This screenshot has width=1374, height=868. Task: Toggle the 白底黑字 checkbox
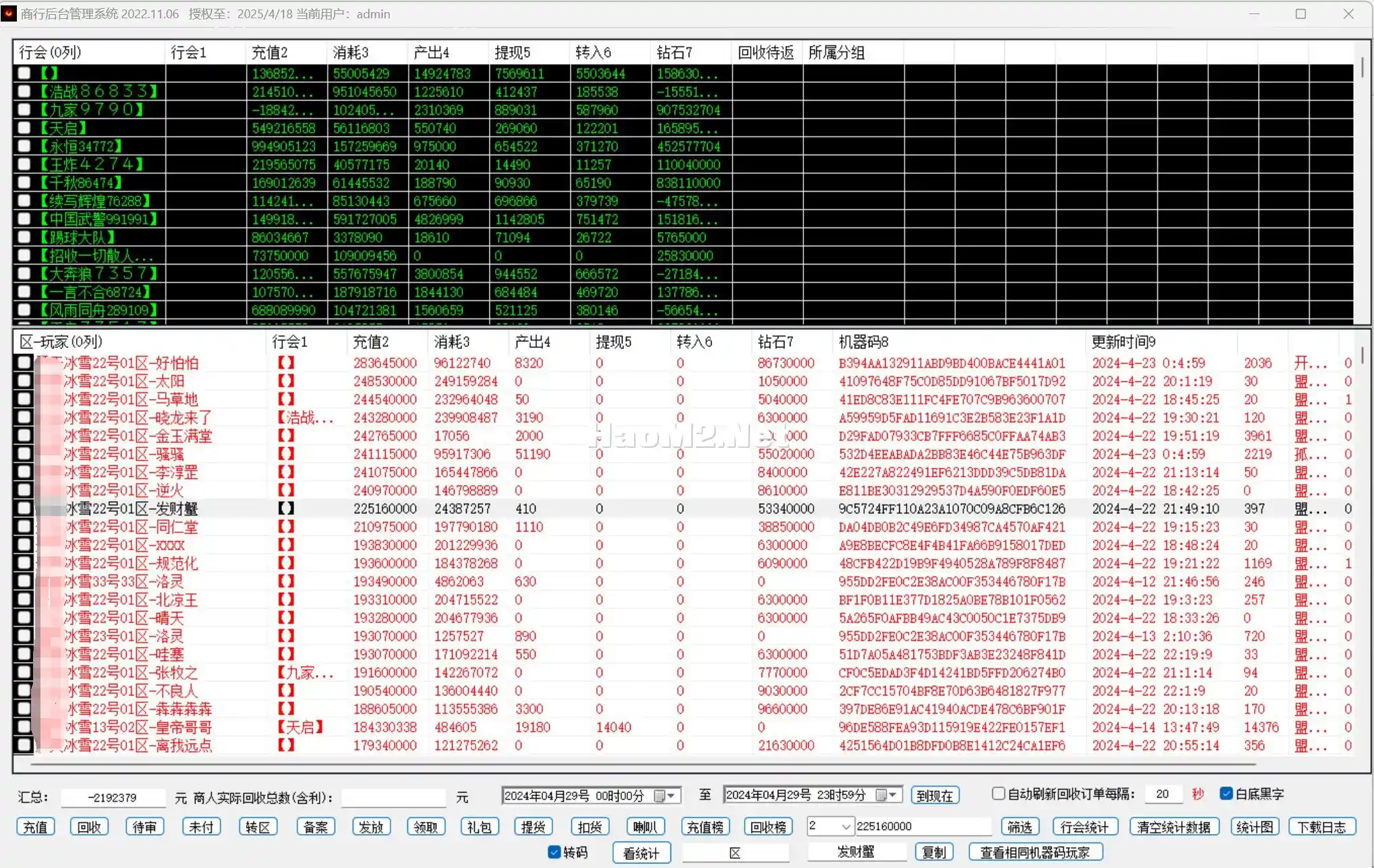click(x=1226, y=794)
